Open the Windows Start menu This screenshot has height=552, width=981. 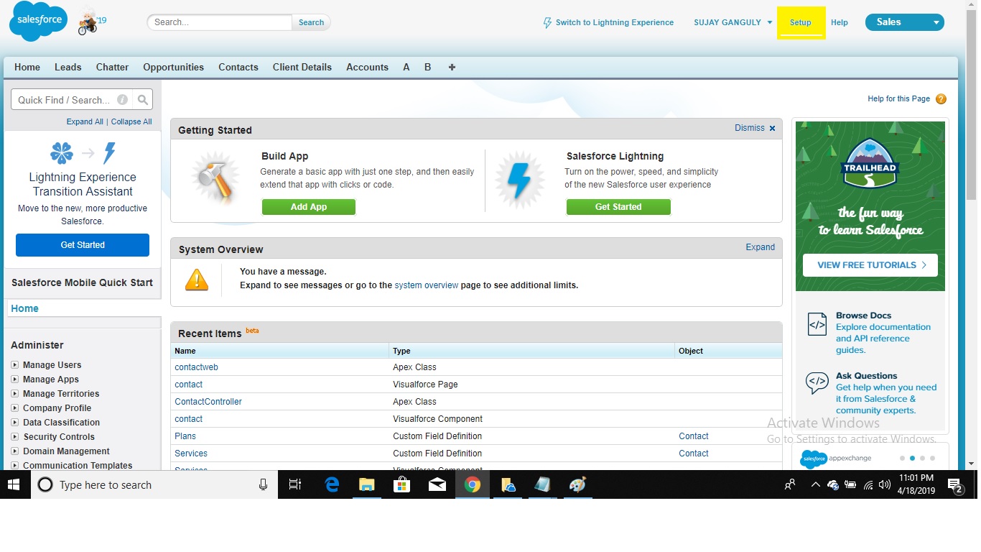[x=14, y=484]
